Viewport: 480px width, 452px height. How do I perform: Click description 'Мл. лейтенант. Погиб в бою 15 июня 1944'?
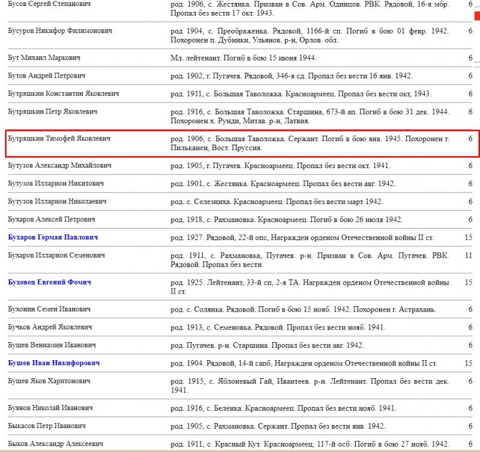click(x=244, y=58)
